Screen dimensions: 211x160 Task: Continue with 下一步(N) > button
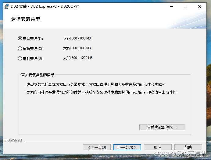(127, 147)
